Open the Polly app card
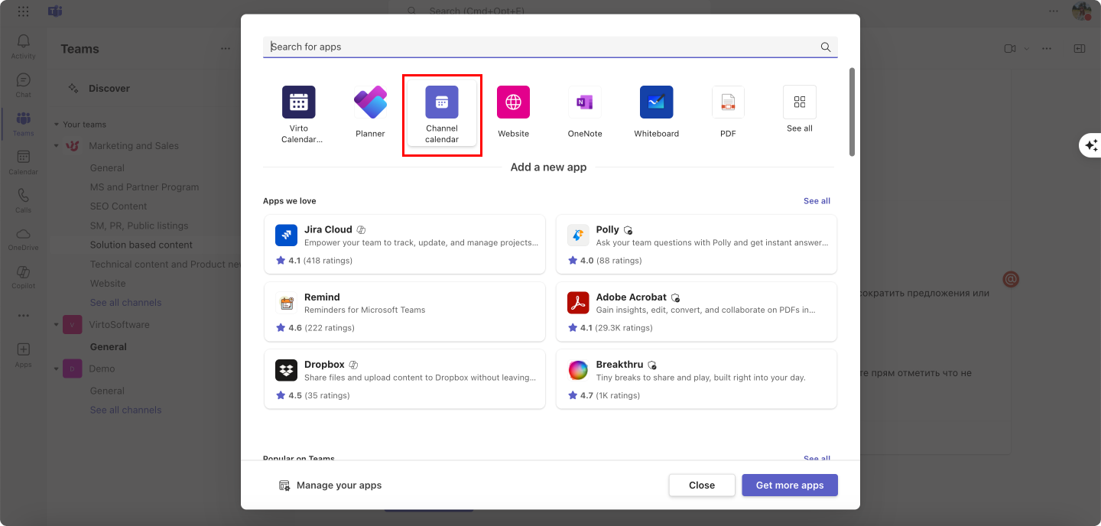Screen dimensions: 1101x526 (x=697, y=244)
